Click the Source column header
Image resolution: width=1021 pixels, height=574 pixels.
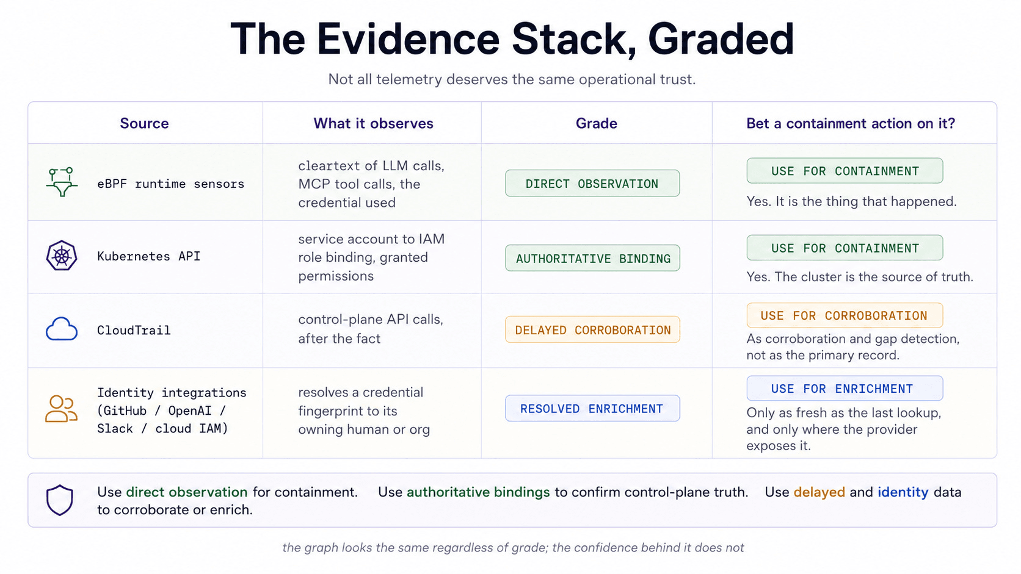(144, 123)
